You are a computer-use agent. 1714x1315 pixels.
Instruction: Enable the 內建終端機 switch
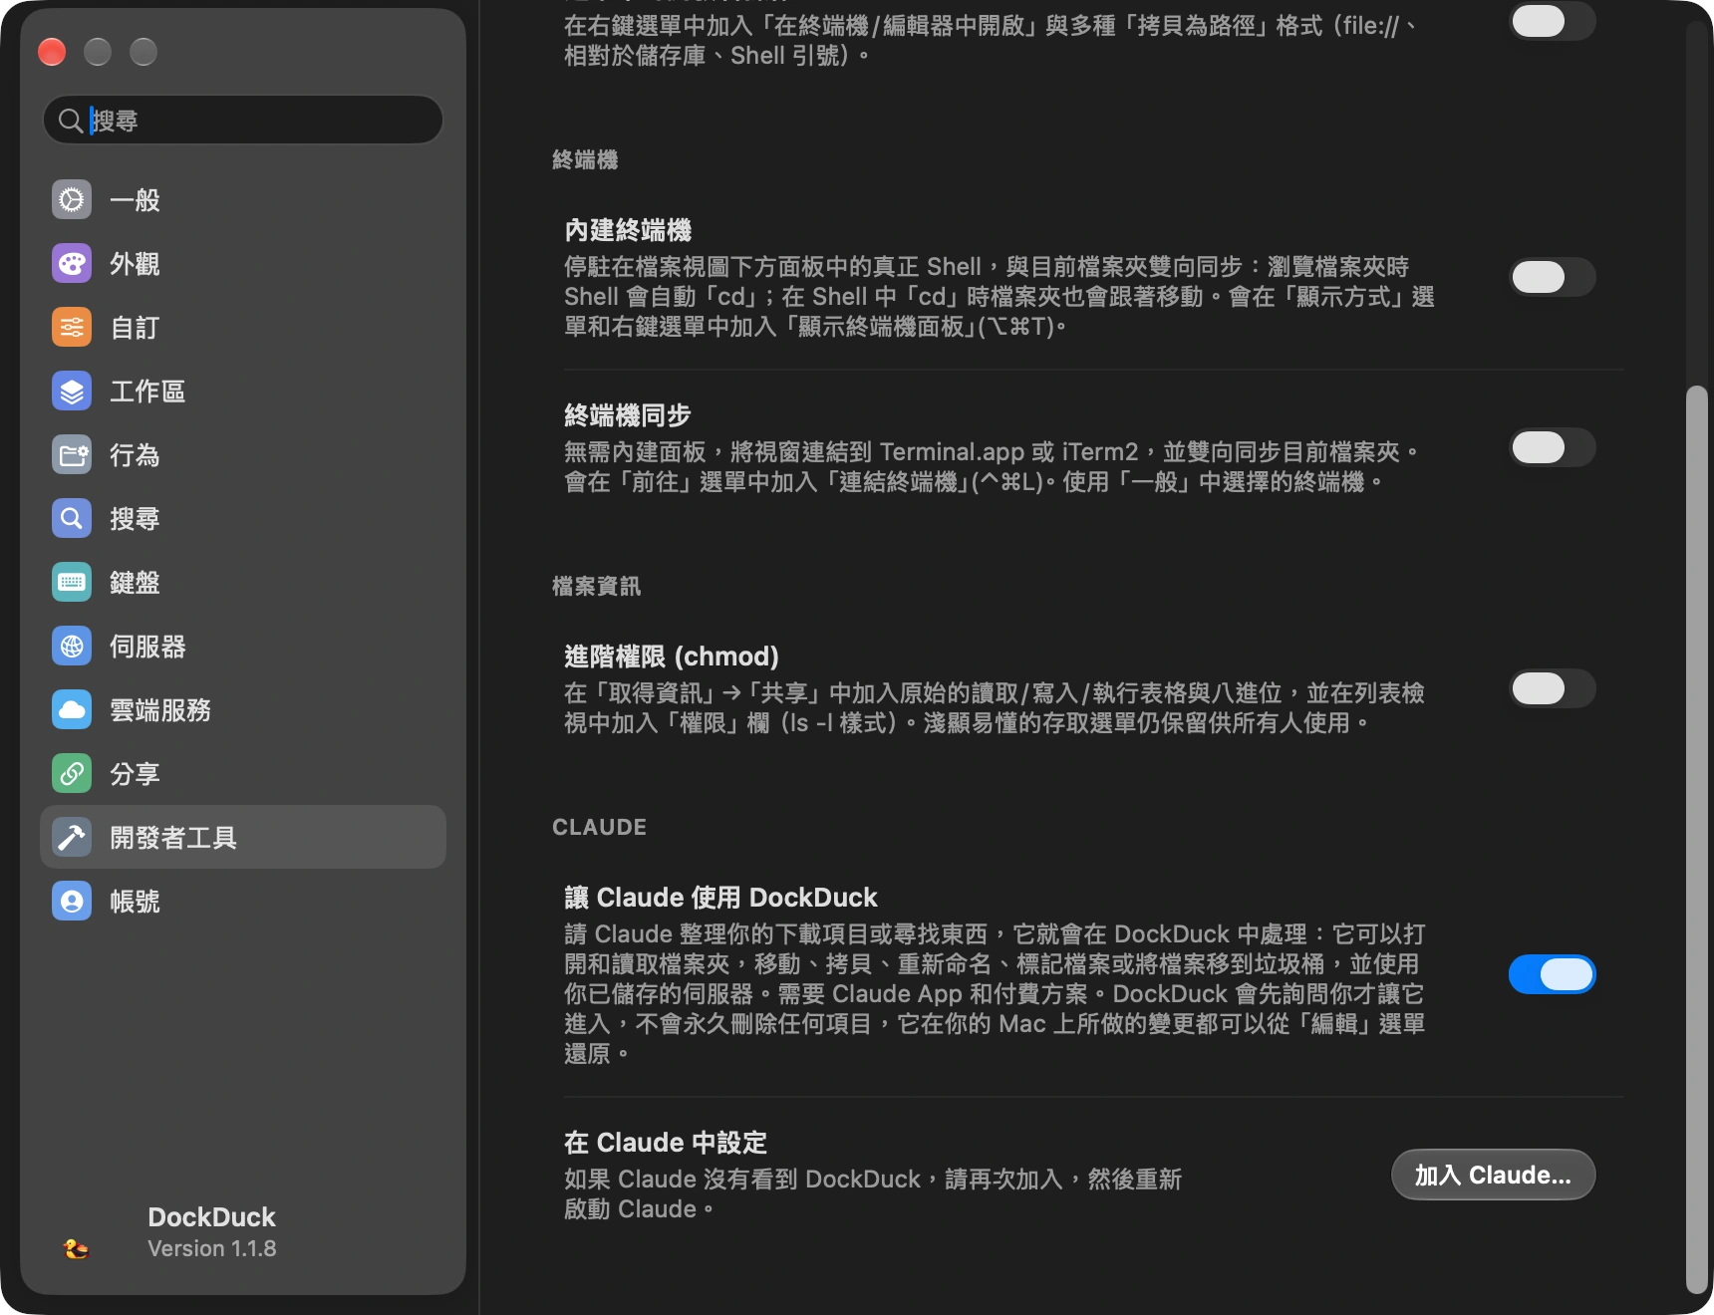pyautogui.click(x=1552, y=277)
